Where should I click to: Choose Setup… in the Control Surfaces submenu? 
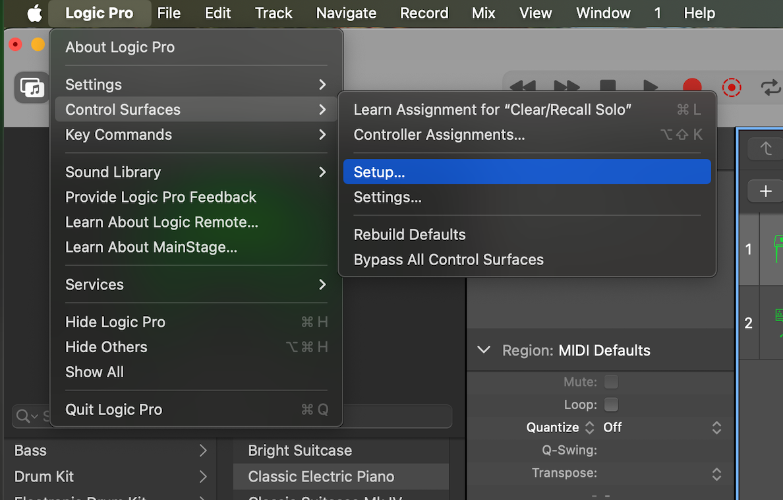[527, 172]
